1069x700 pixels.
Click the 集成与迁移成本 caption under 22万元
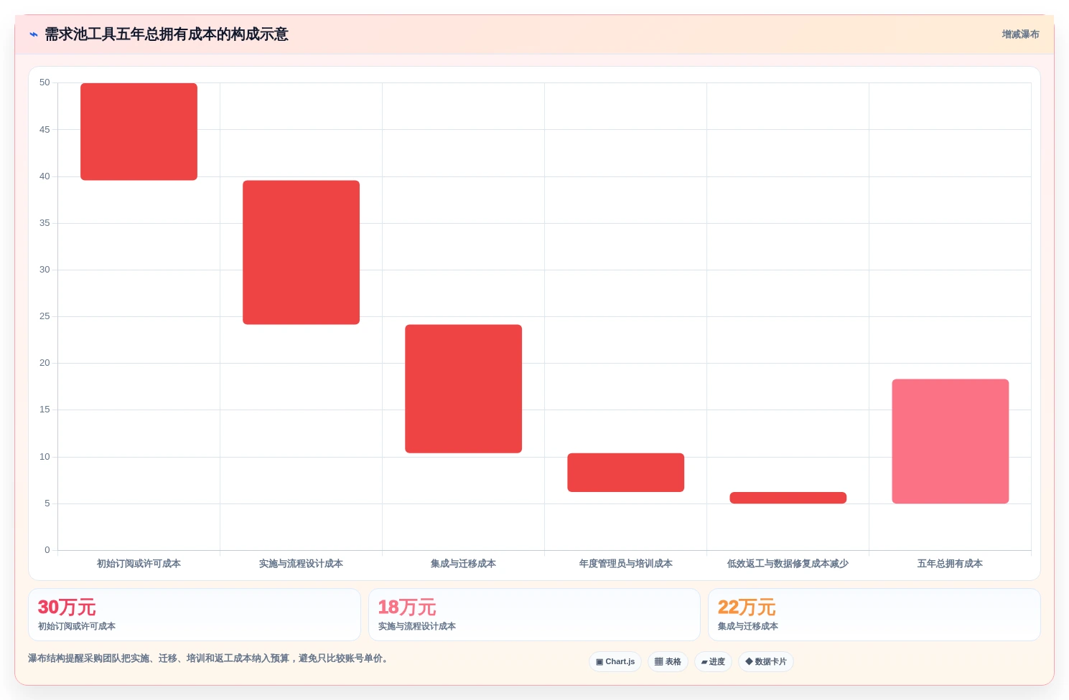click(x=748, y=626)
